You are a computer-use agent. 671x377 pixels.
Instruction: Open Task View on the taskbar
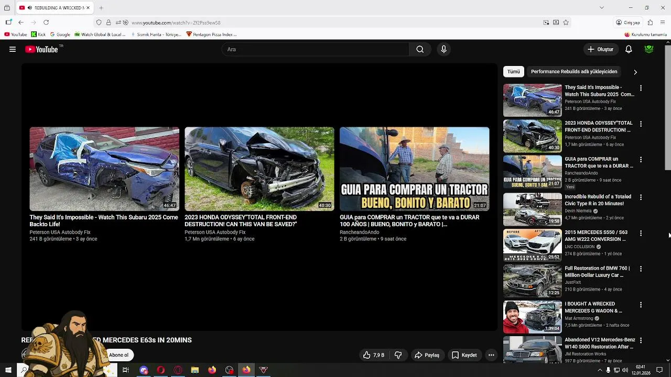click(x=126, y=370)
